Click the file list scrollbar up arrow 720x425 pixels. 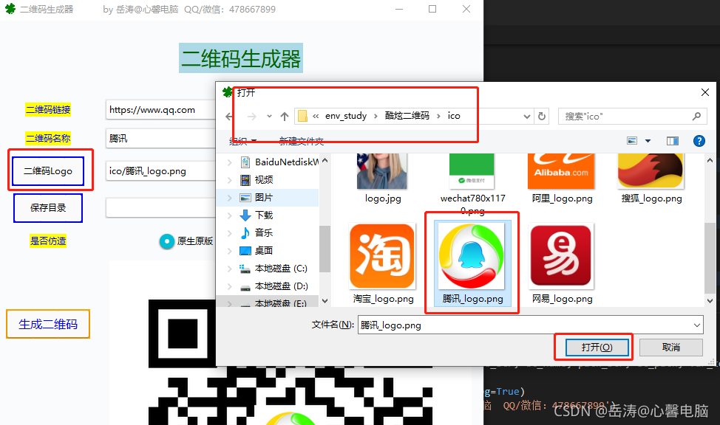point(710,160)
